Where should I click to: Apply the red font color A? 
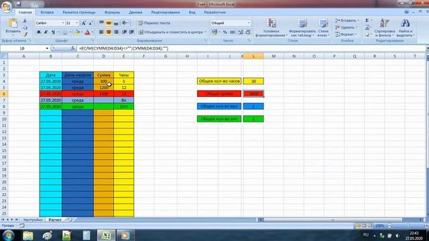(x=87, y=32)
